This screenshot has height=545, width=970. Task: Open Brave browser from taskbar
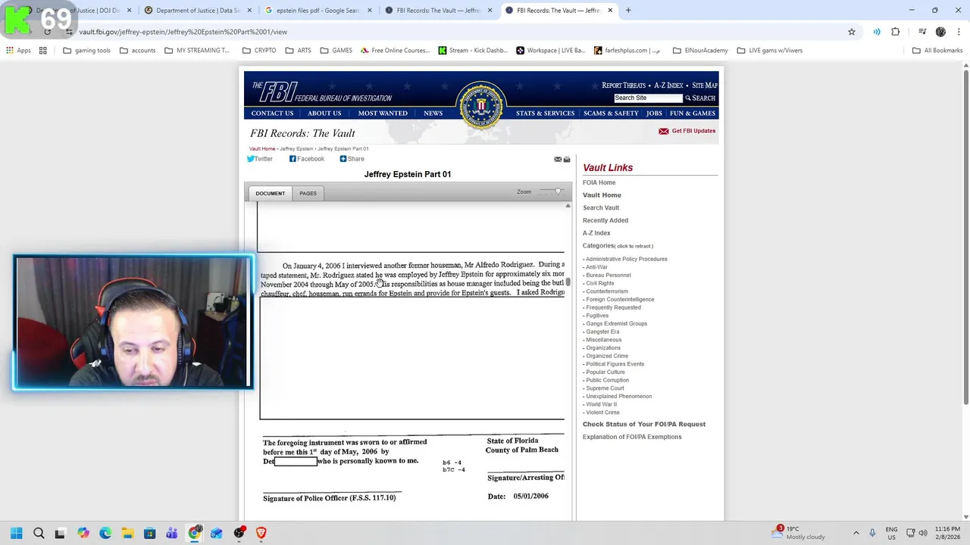pos(261,534)
